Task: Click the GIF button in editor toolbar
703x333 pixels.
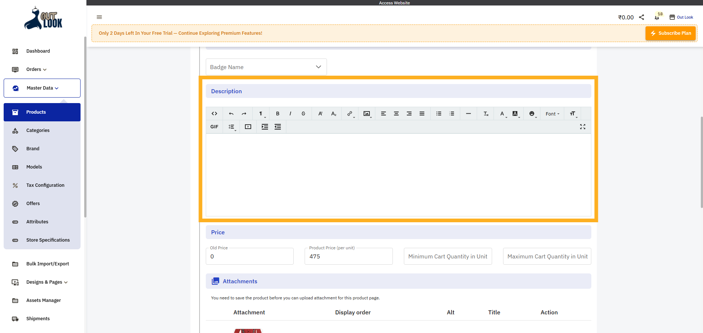Action: tap(214, 127)
